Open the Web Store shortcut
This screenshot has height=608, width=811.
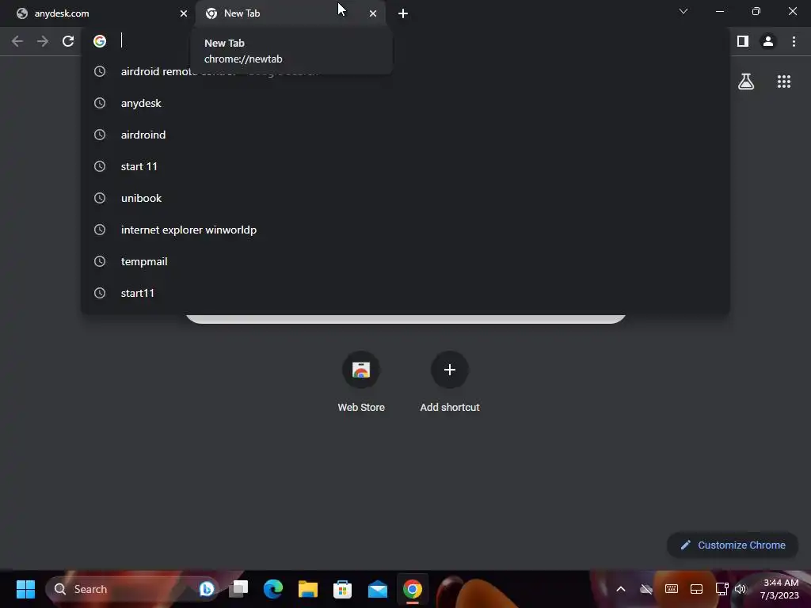click(361, 382)
